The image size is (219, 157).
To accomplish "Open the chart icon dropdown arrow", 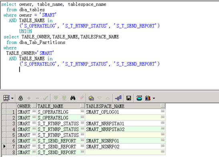I will click(x=154, y=99).
